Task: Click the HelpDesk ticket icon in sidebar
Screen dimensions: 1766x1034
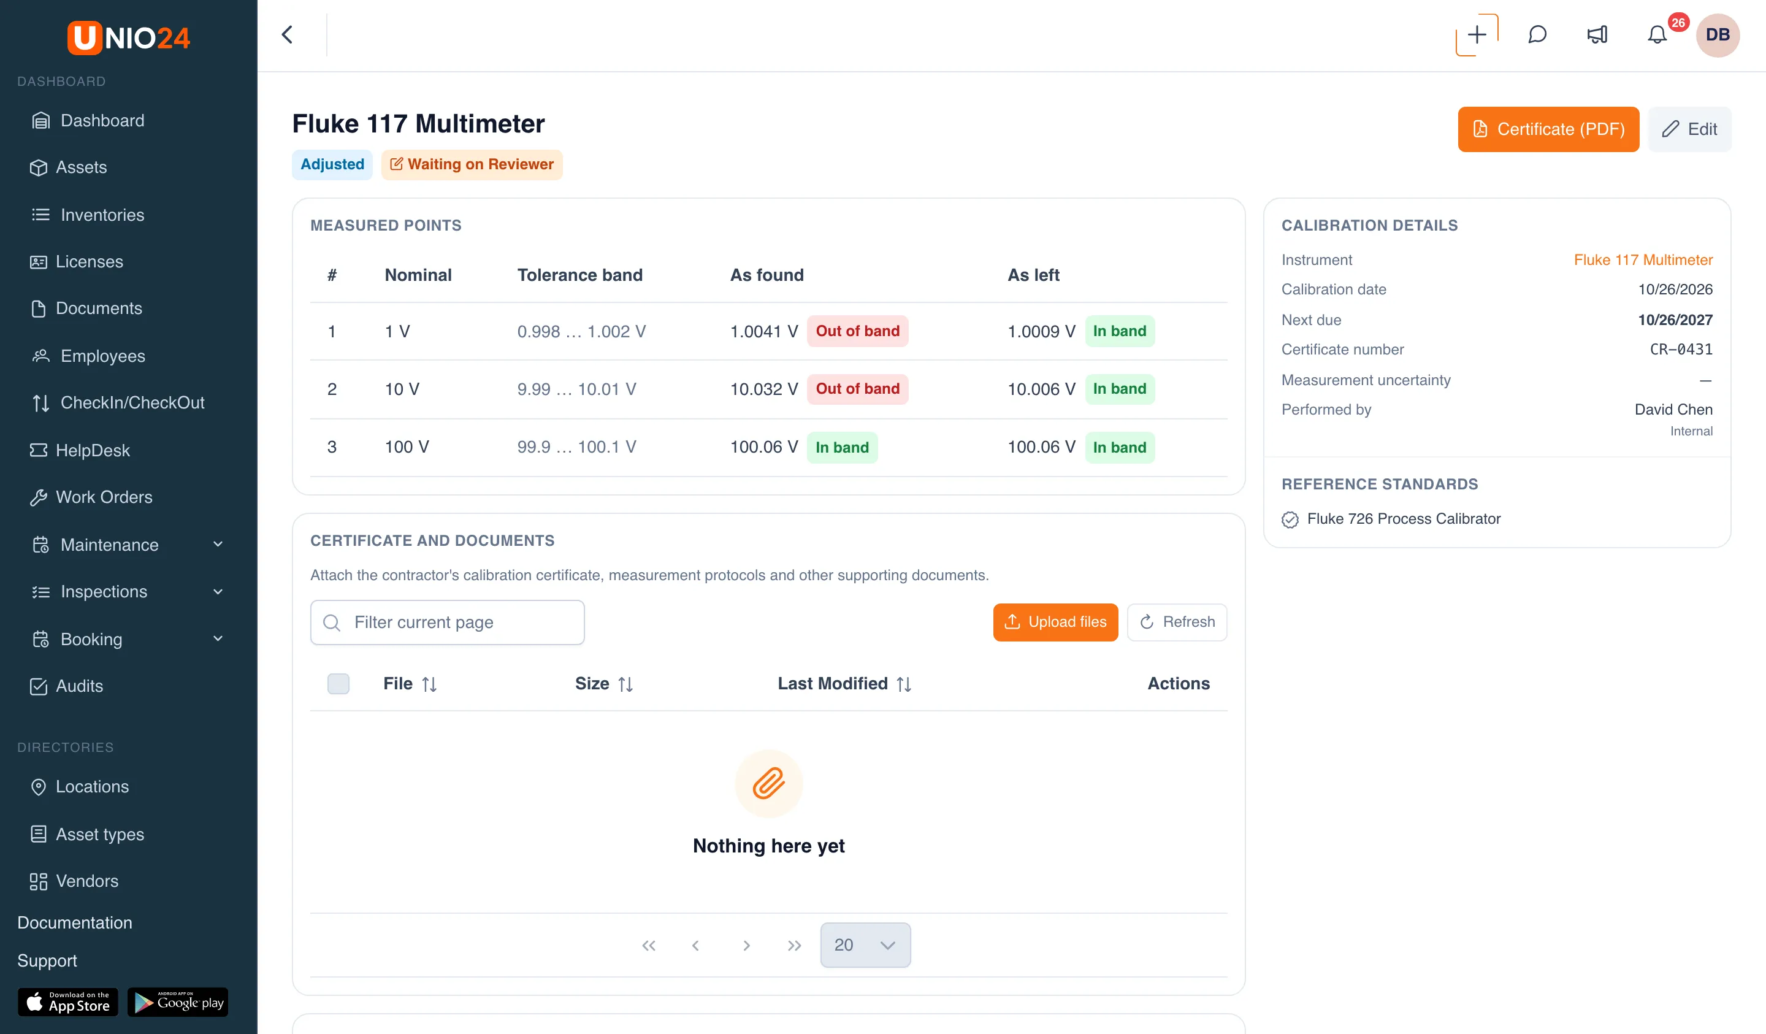Action: pyautogui.click(x=39, y=450)
